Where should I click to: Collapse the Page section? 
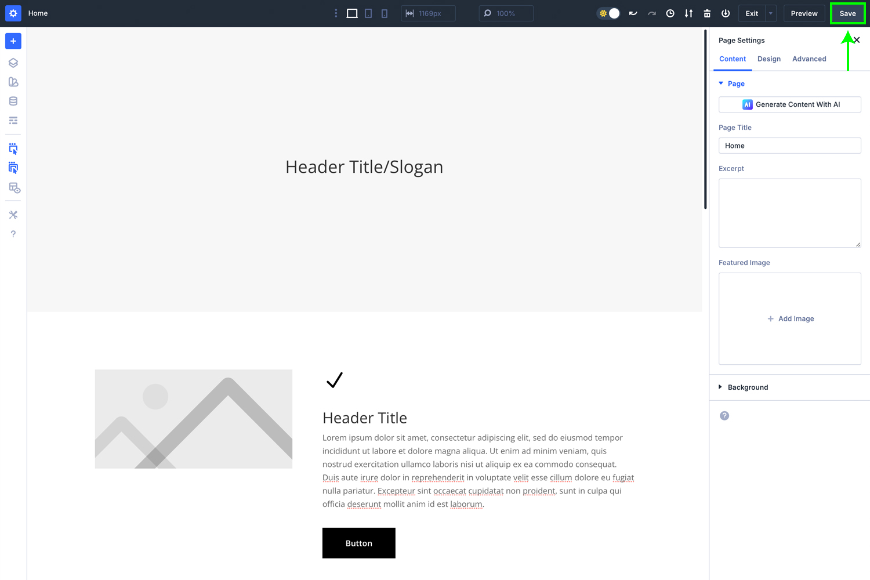pos(721,83)
